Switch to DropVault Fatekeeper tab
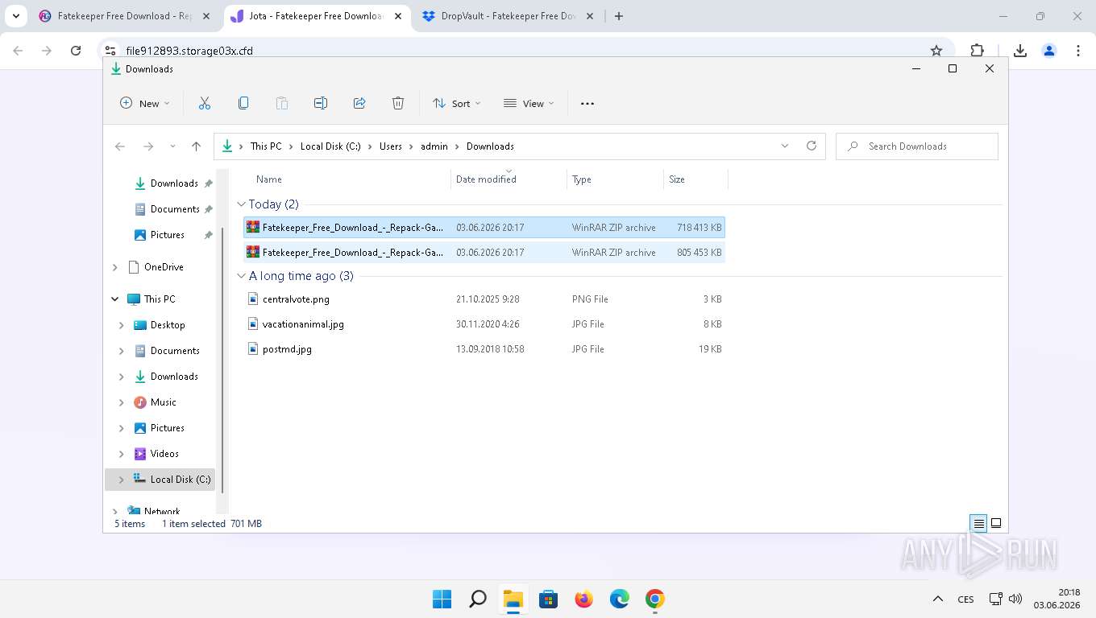 tap(509, 16)
